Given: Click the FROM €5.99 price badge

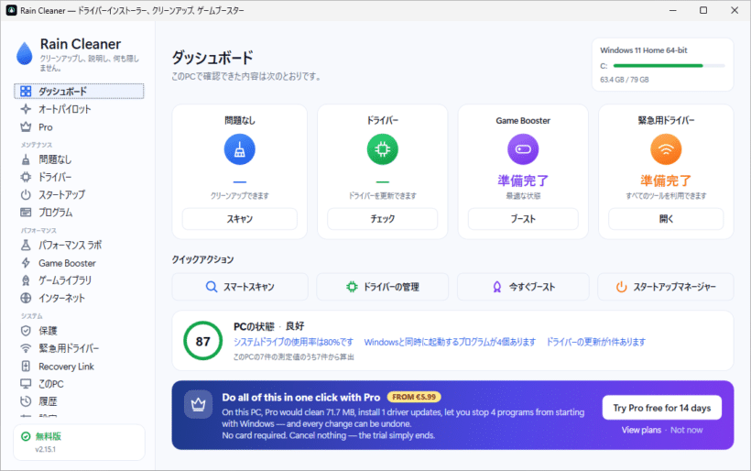Looking at the screenshot, I should click(414, 397).
